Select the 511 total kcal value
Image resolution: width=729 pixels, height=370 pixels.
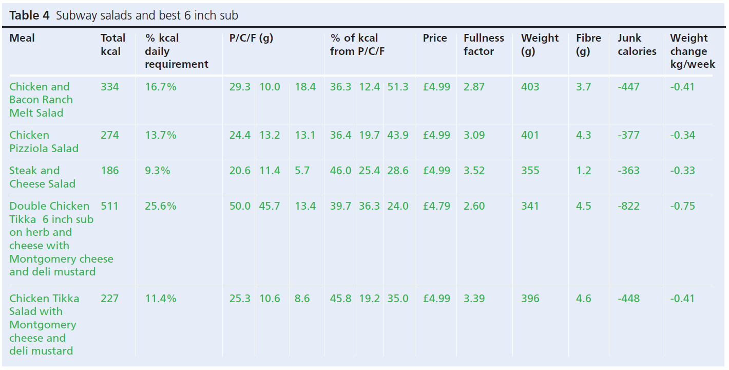109,206
